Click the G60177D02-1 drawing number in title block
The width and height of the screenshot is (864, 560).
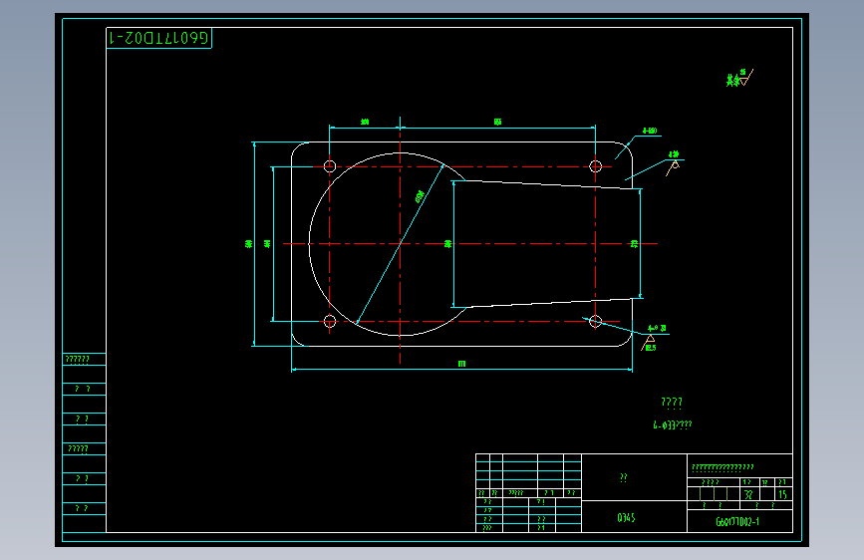click(x=738, y=521)
